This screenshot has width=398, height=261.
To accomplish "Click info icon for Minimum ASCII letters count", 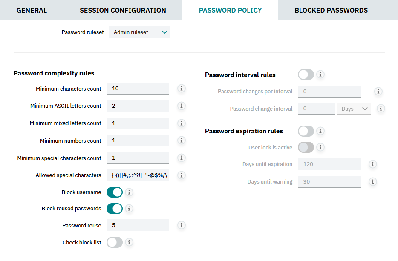I will (181, 106).
